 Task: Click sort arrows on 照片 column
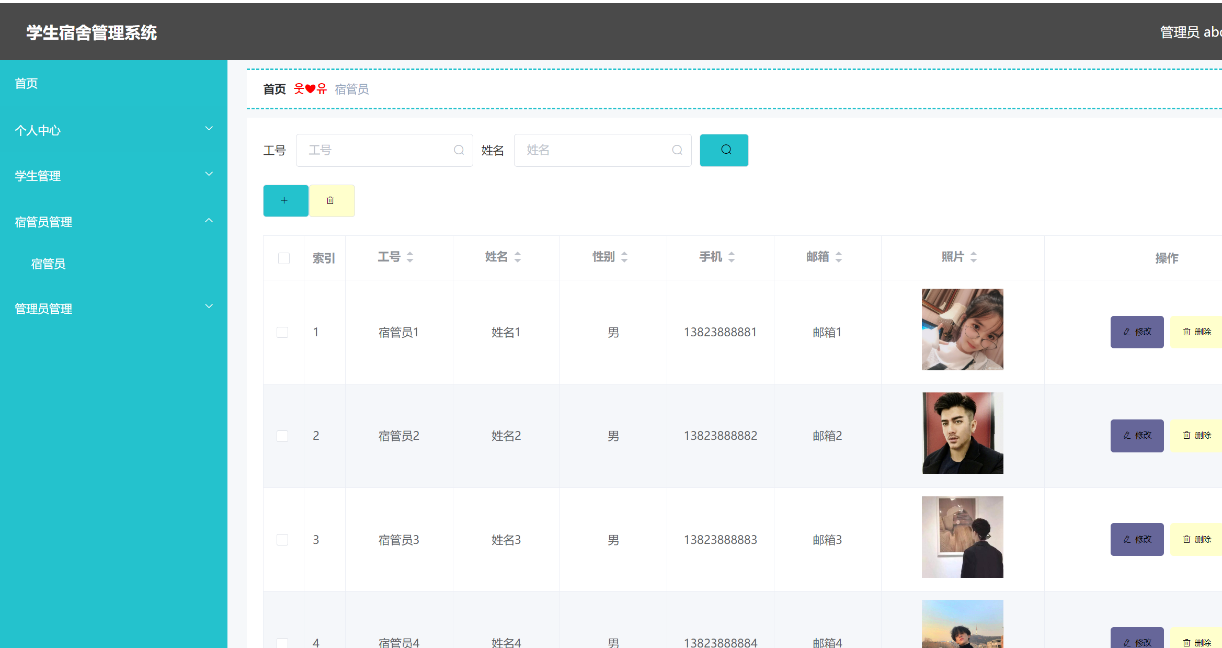(x=974, y=257)
